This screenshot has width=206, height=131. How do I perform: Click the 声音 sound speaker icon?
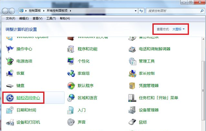(x=71, y=122)
